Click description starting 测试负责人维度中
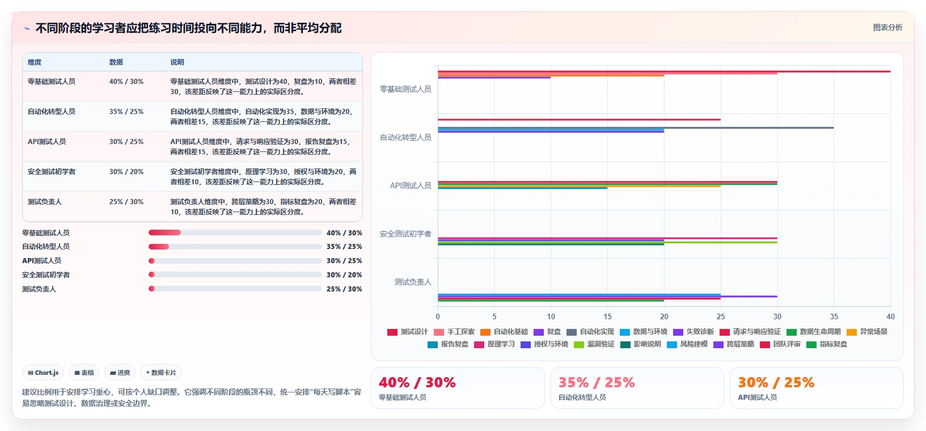This screenshot has height=431, width=926. [263, 207]
